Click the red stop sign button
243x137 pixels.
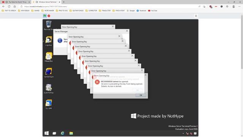pos(49,16)
